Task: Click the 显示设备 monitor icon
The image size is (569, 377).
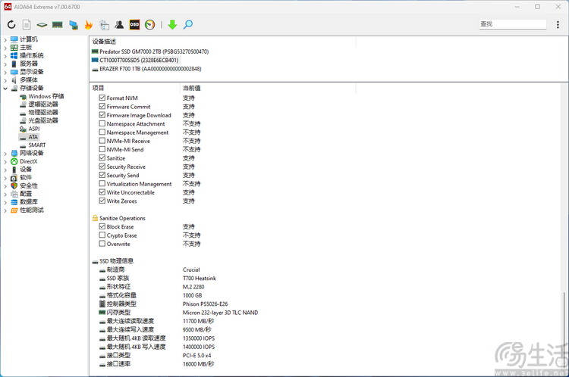Action: (14, 72)
